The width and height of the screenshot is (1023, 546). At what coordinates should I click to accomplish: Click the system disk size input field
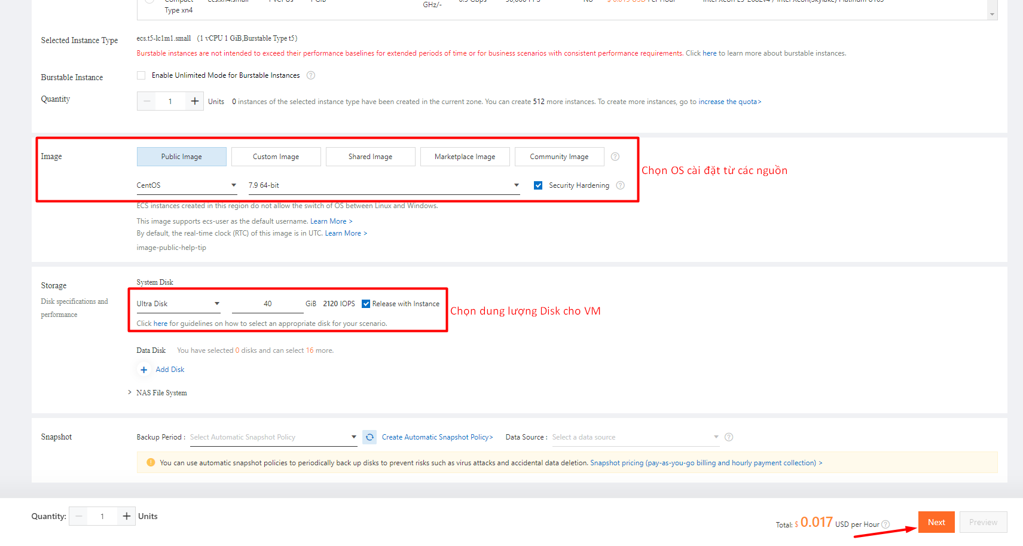point(267,303)
